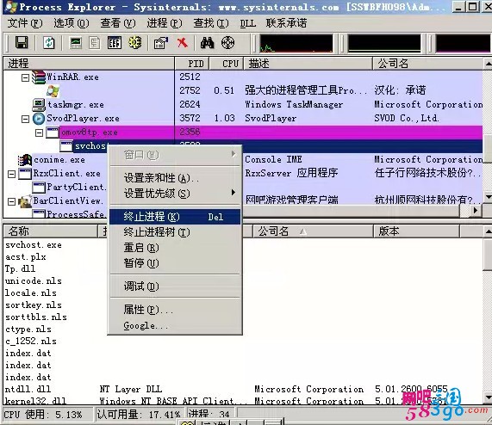This screenshot has height=425, width=492.
Task: Sort by upper pane 公司名 column header
Action: (x=427, y=64)
